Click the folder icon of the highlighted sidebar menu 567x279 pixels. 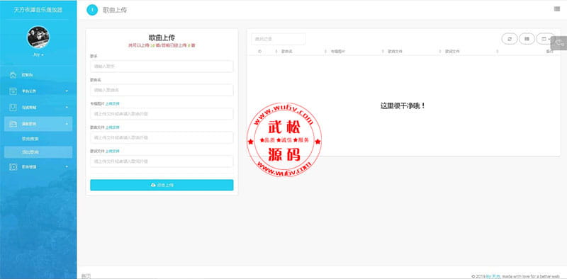(x=13, y=124)
